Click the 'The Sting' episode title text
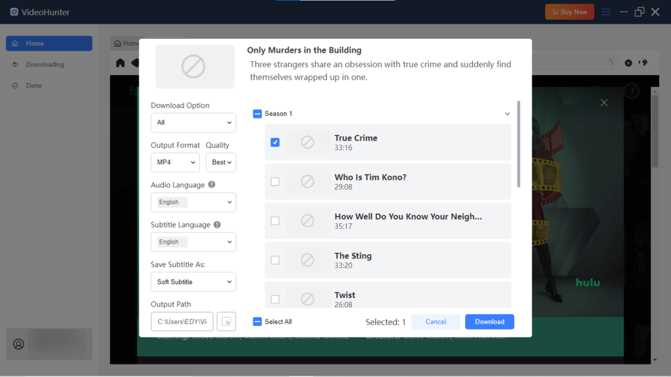The height and width of the screenshot is (377, 671). (x=353, y=256)
